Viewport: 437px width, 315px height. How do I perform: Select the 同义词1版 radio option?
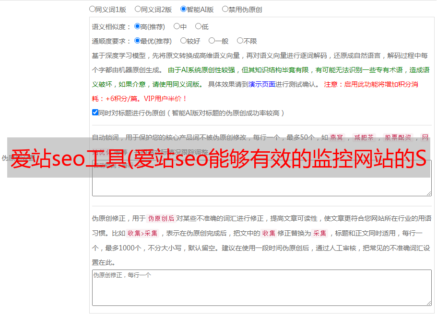92,9
